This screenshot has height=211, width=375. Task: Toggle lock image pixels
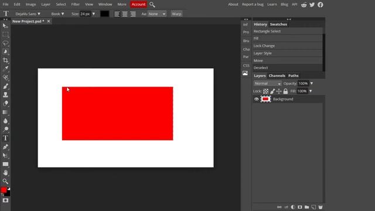pos(272,91)
